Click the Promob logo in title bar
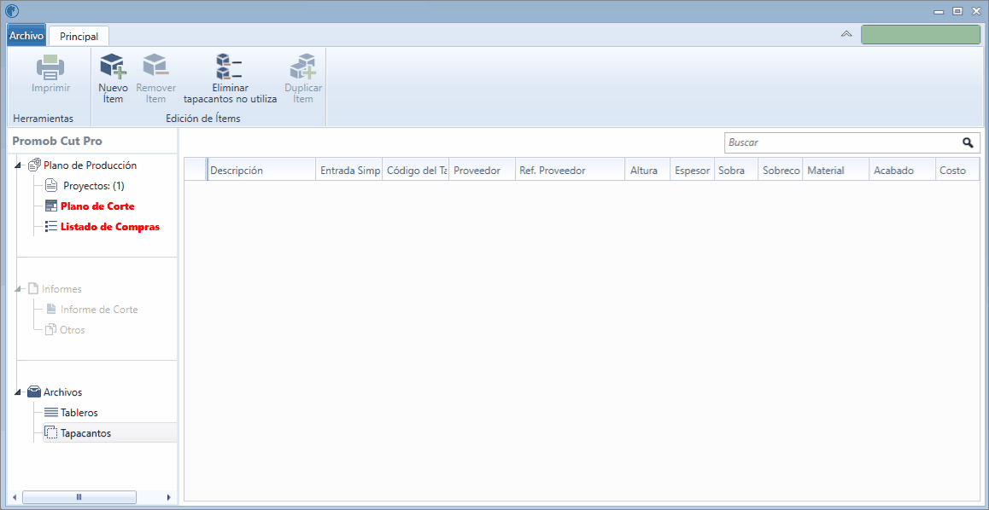 pos(12,11)
